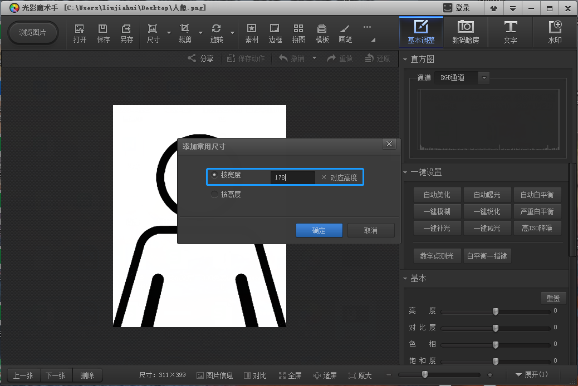The height and width of the screenshot is (386, 578).
Task: Toggle the 对比 compare view
Action: point(255,375)
